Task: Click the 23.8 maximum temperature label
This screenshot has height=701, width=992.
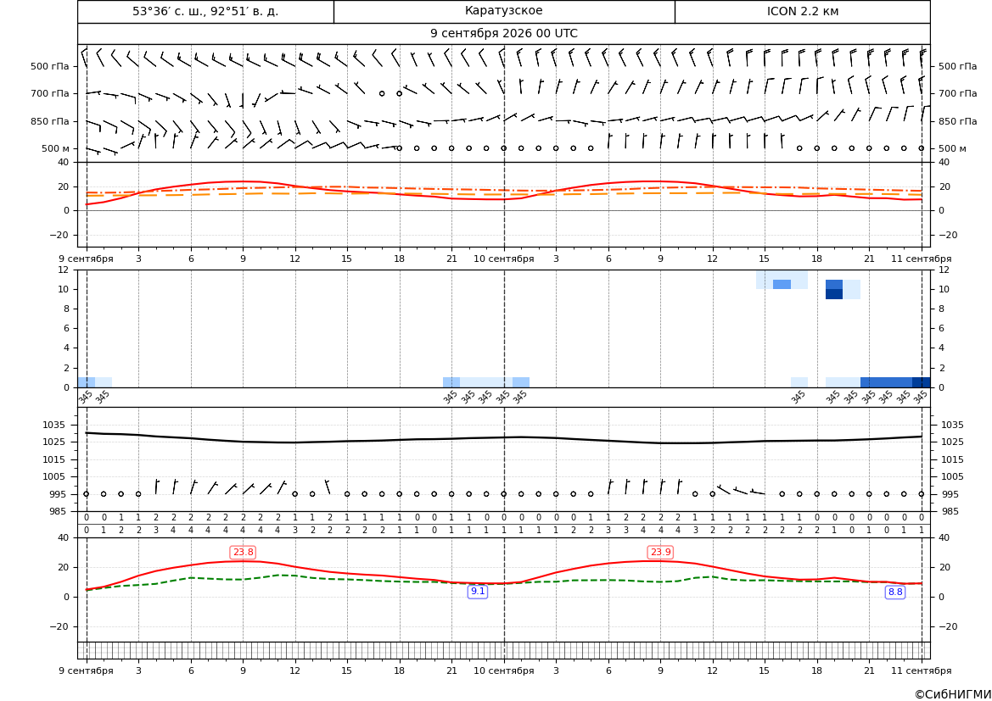Action: [x=243, y=553]
